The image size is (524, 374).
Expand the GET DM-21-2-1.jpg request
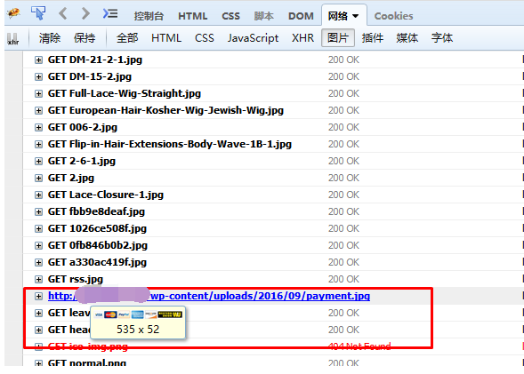point(39,60)
